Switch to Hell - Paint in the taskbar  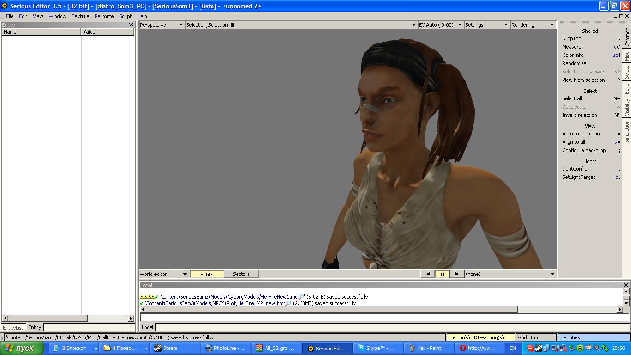(x=429, y=348)
